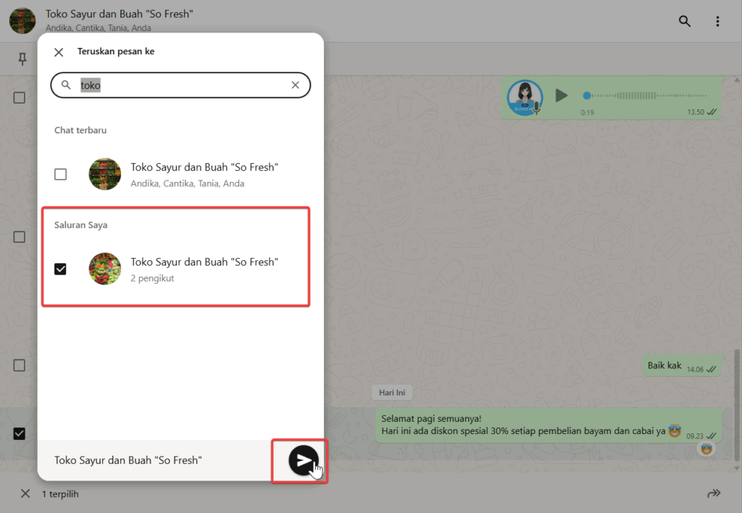
Task: Close the Teruskan pesan ke dialog
Action: [59, 52]
